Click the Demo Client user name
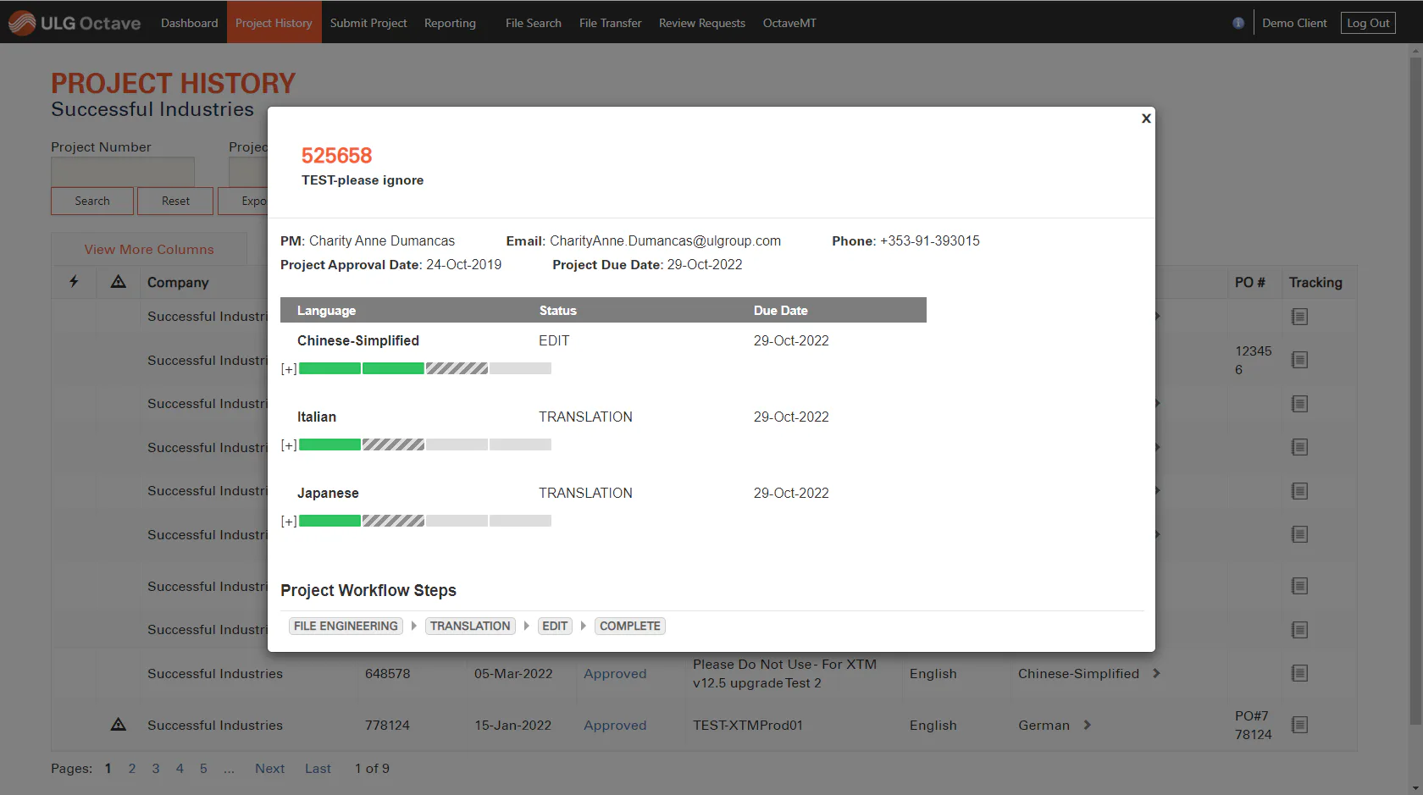 tap(1294, 23)
